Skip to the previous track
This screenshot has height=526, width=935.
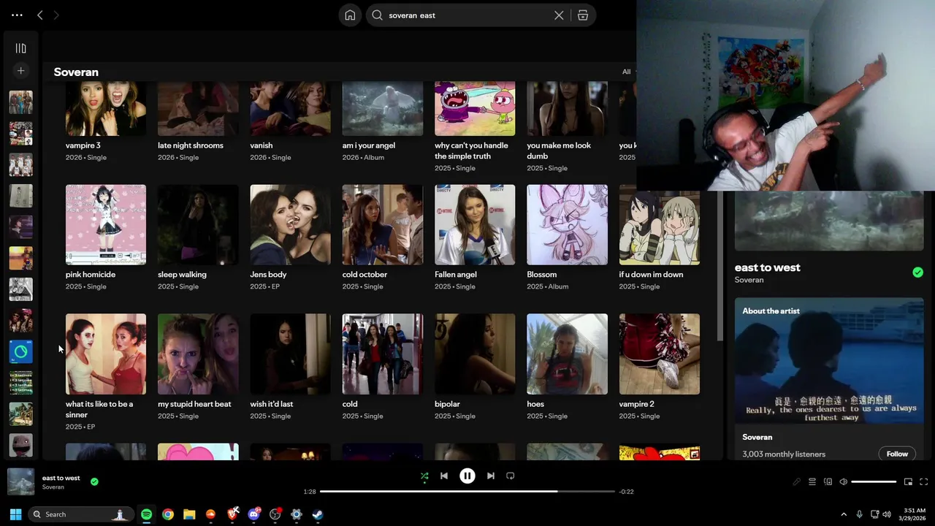pos(444,476)
